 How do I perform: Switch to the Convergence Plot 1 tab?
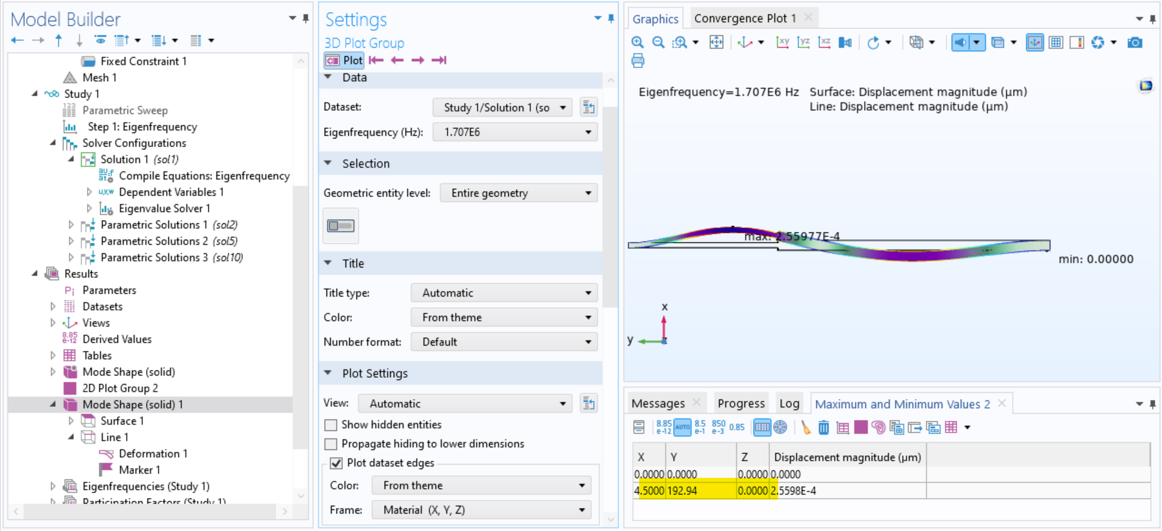click(745, 18)
